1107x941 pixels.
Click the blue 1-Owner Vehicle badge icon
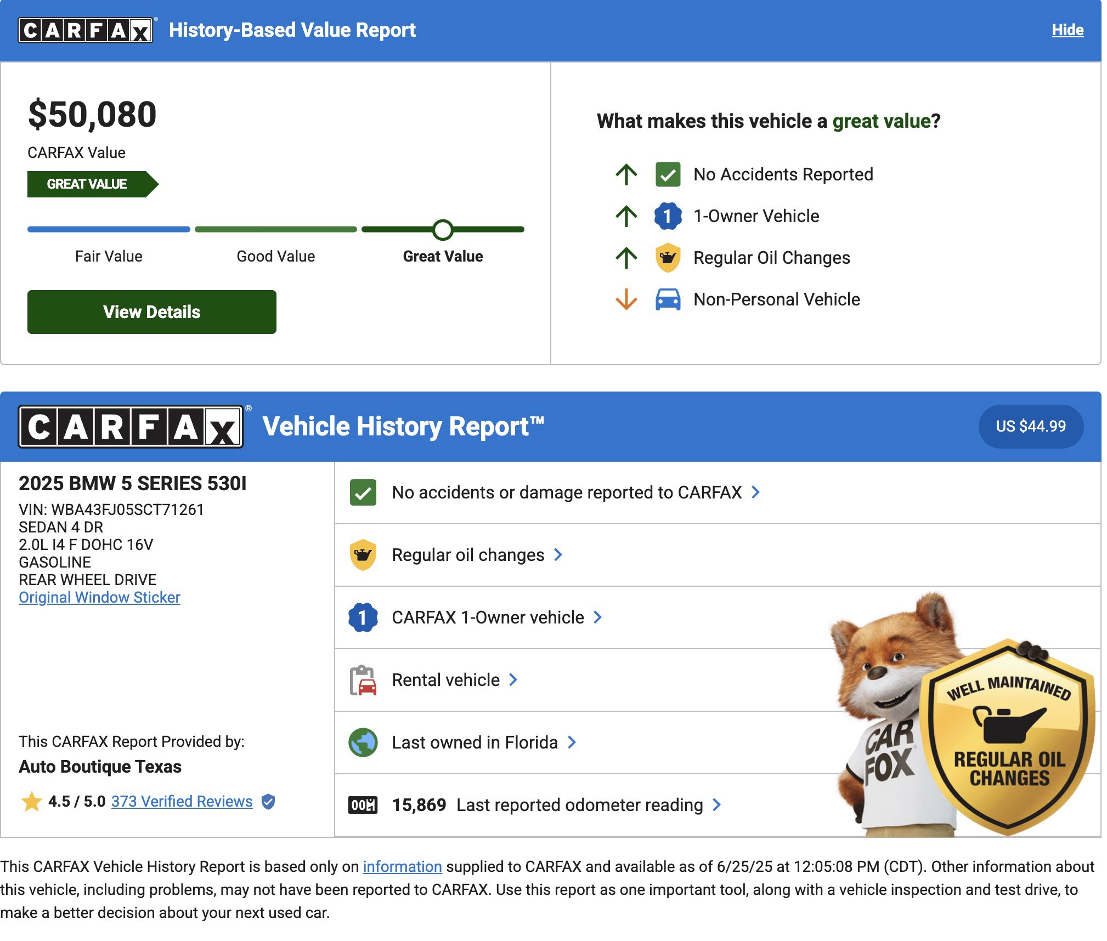point(668,216)
